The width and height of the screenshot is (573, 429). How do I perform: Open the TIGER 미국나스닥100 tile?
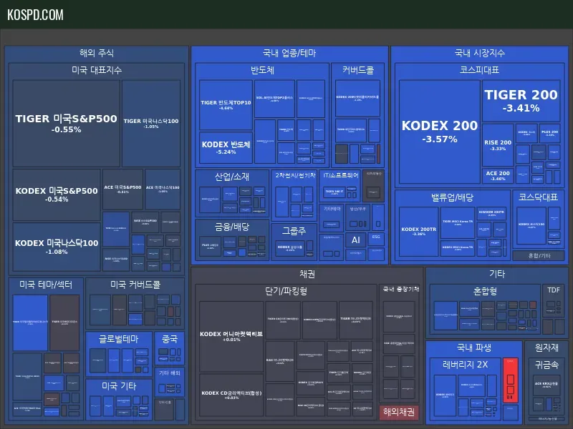coord(151,124)
